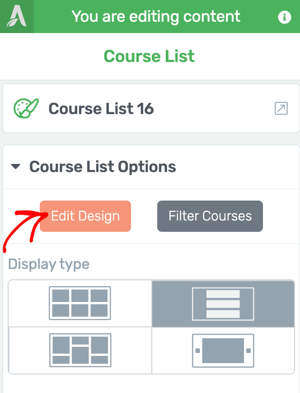
Task: Click the Course List 16 template card
Action: 151,108
